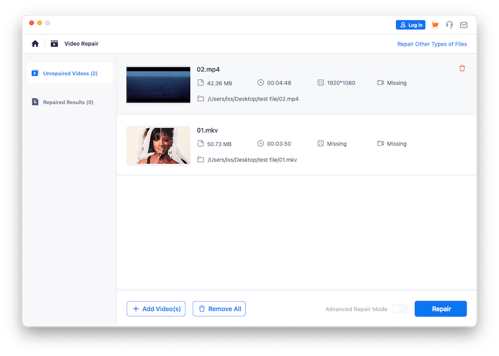Click the file size icon for 01.mkv

200,144
